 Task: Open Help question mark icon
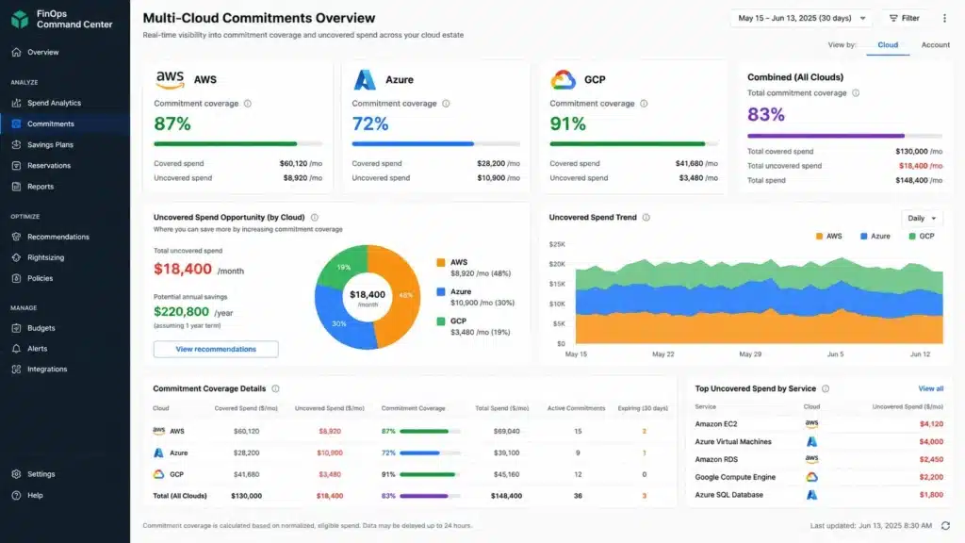click(17, 495)
